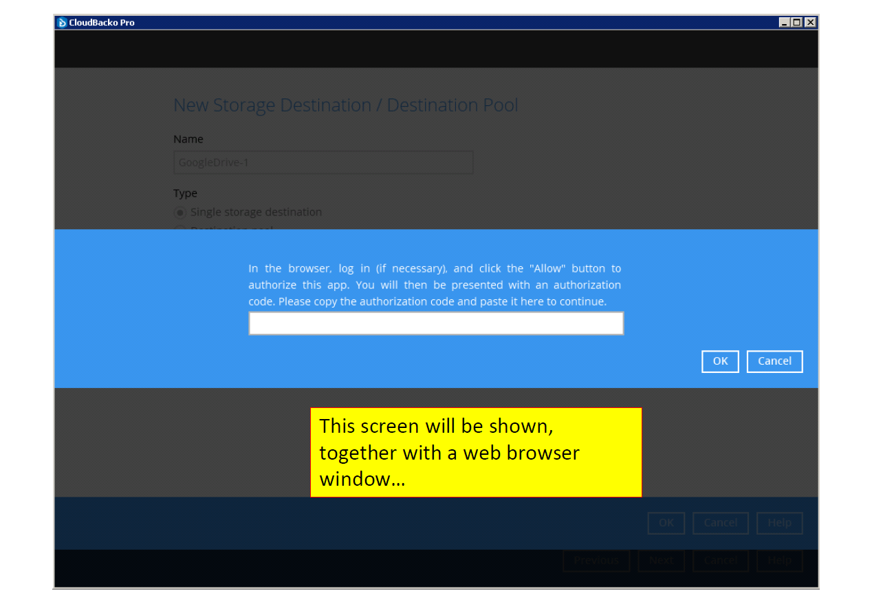Click the authorization code input box
Image resolution: width=872 pixels, height=611 pixels.
point(436,323)
